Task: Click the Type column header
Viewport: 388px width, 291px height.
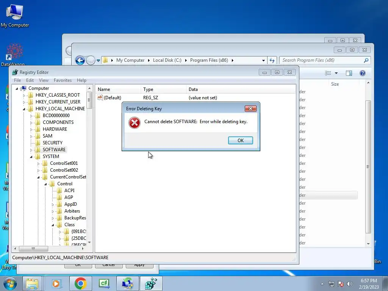Action: [x=164, y=89]
